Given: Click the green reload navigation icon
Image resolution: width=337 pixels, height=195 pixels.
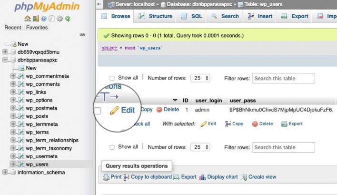Looking at the screenshot, I should pyautogui.click(x=68, y=19).
